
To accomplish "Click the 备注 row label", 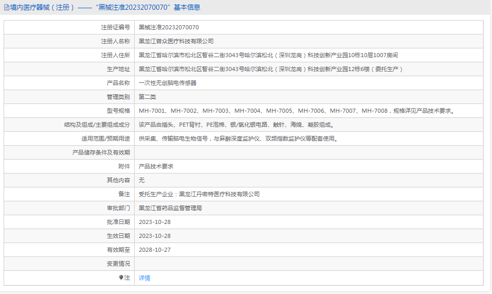I will pos(124,194).
